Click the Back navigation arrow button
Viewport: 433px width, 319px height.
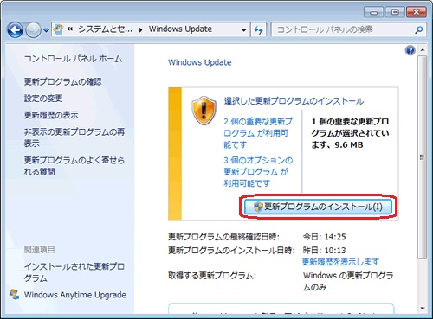coord(15,29)
